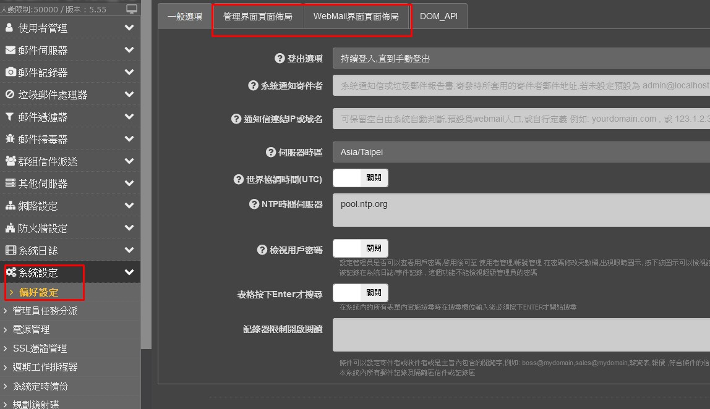Open the 登出選項 dropdown
This screenshot has height=409, width=710.
[521, 59]
